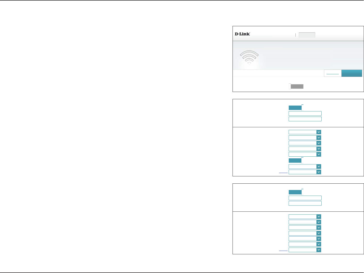This screenshot has height=273, width=364.
Task: Toggle the gray off switch below the header
Action: coord(296,86)
